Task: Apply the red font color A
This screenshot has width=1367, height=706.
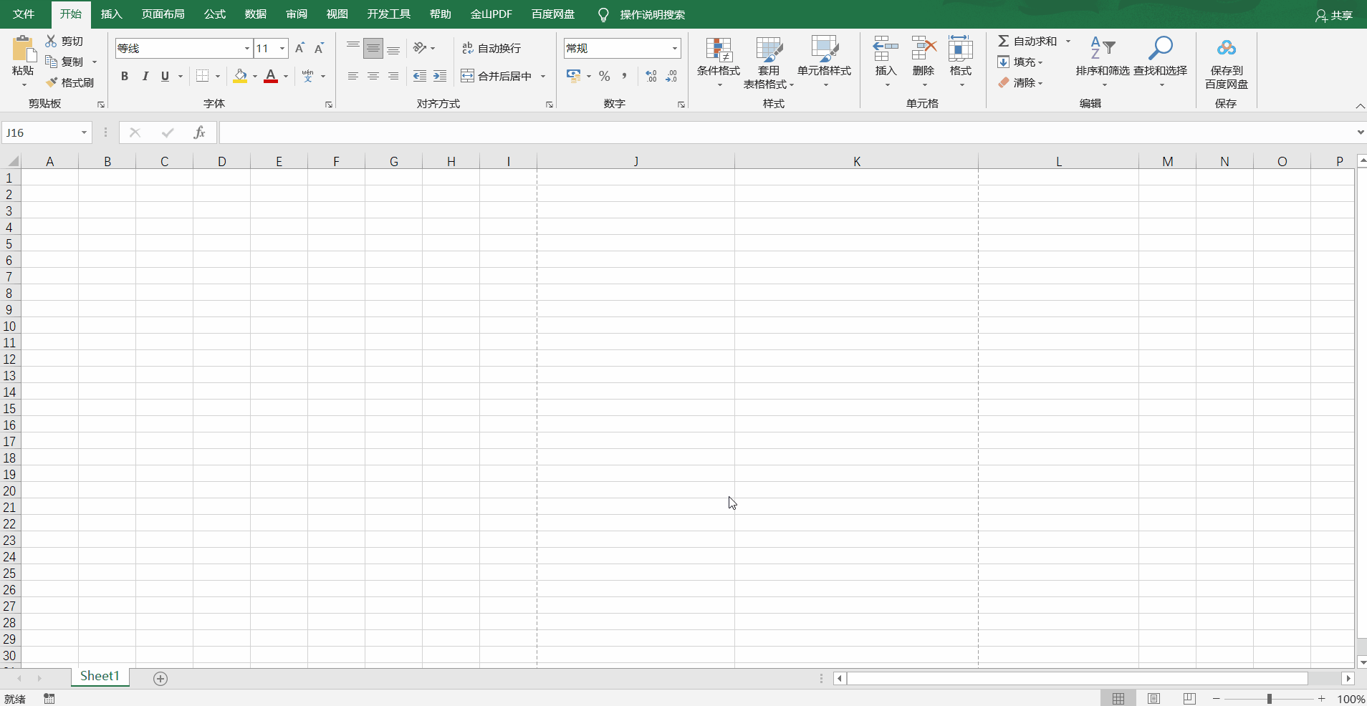Action: (x=271, y=76)
